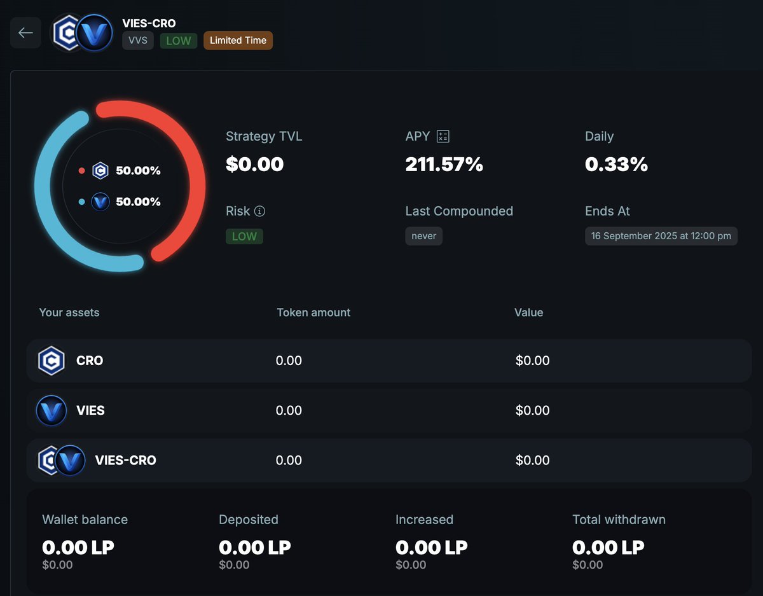
Task: Go back using the arrow button
Action: click(25, 32)
